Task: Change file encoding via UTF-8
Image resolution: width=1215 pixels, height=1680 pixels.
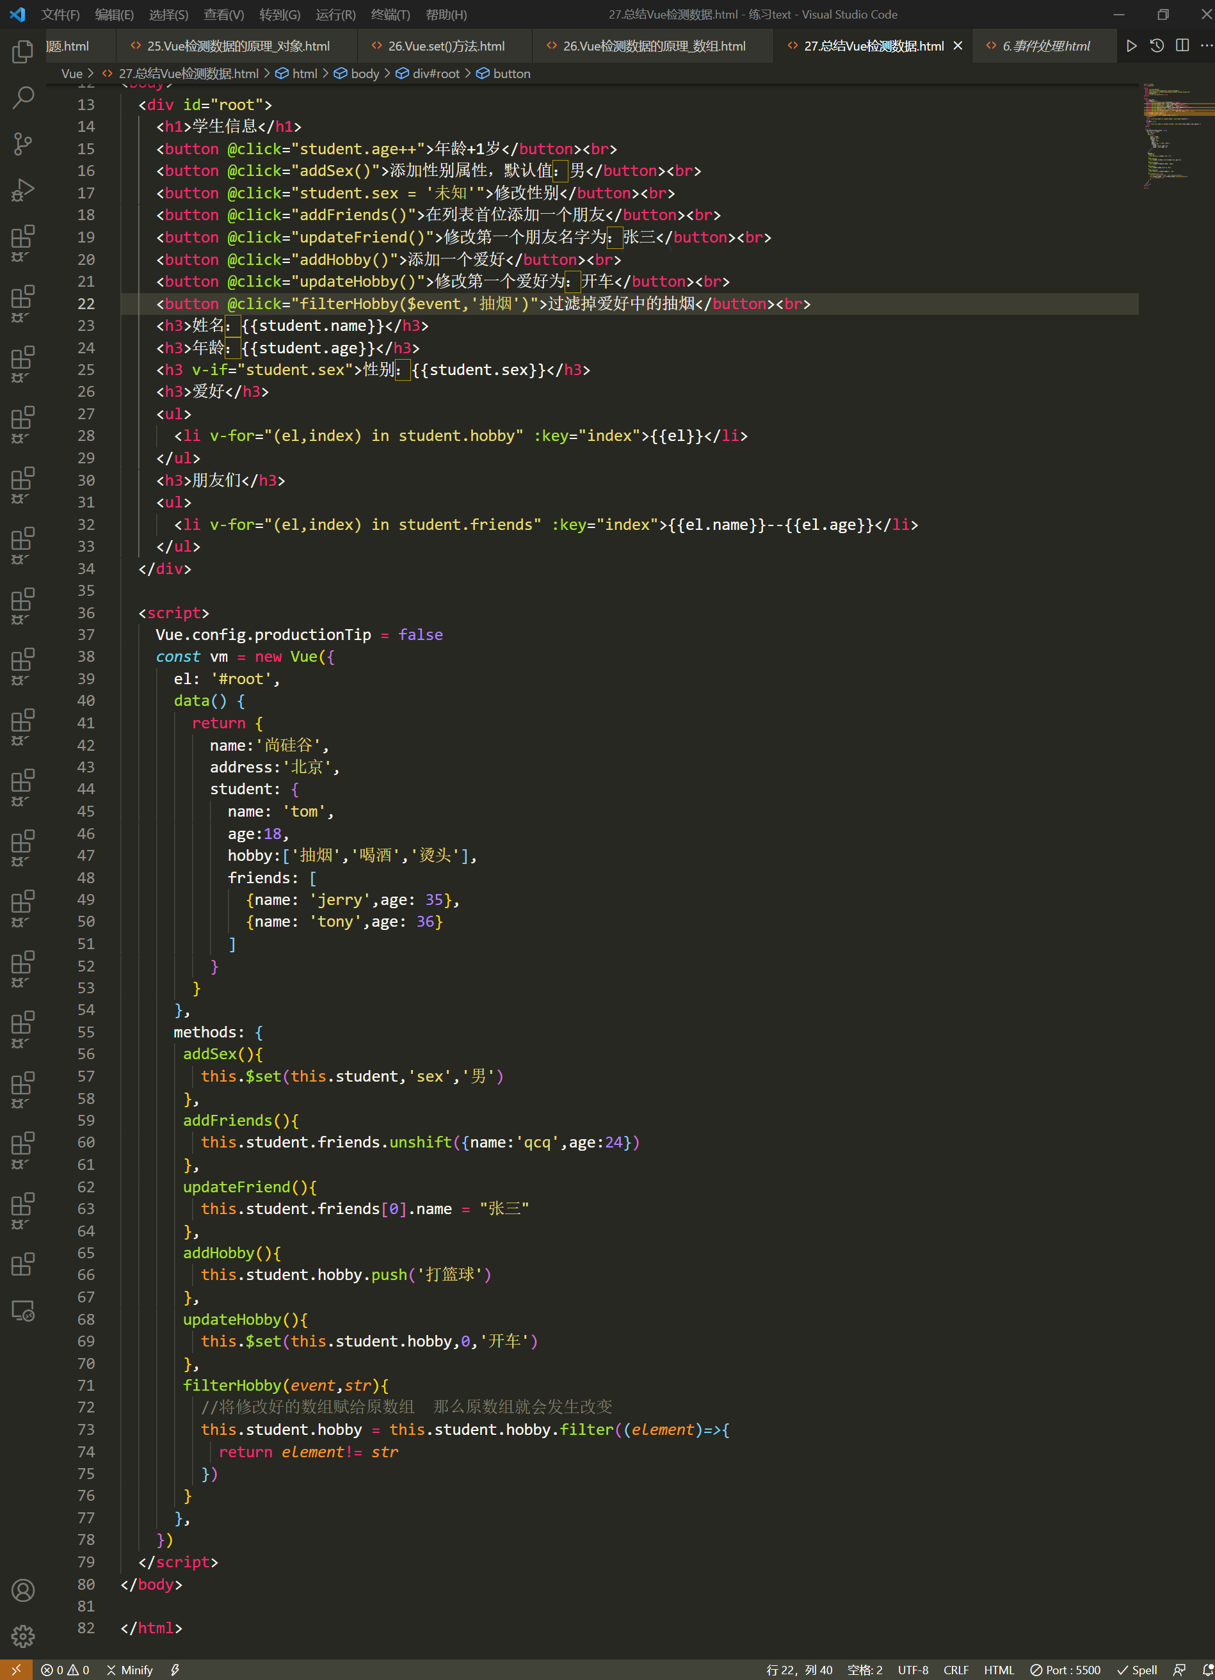Action: 913,1670
